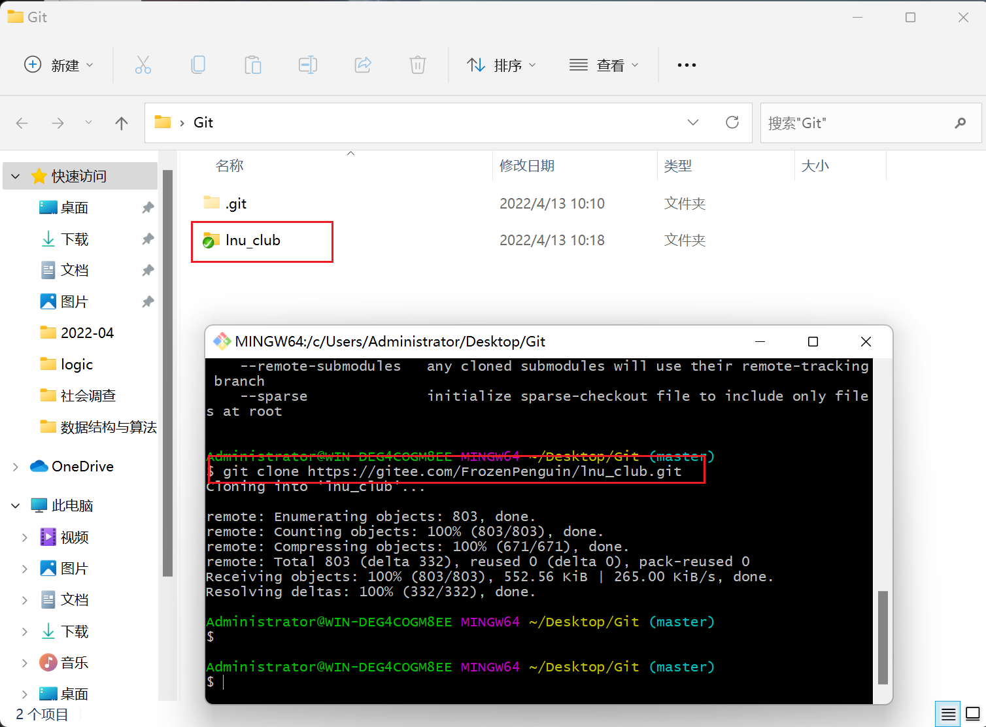Click the pin icon beside quick access 文档
This screenshot has width=986, height=727.
click(x=148, y=270)
